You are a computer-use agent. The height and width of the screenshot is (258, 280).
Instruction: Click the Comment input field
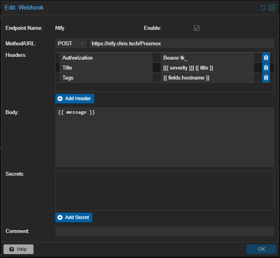(165, 231)
